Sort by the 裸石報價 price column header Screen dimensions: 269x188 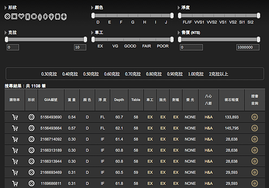[x=232, y=100]
